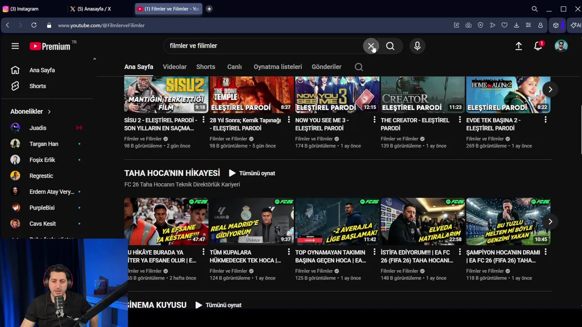The width and height of the screenshot is (582, 327).
Task: Open TAHA HOCA'NIN HİKAYESİ playlist title
Action: (172, 173)
